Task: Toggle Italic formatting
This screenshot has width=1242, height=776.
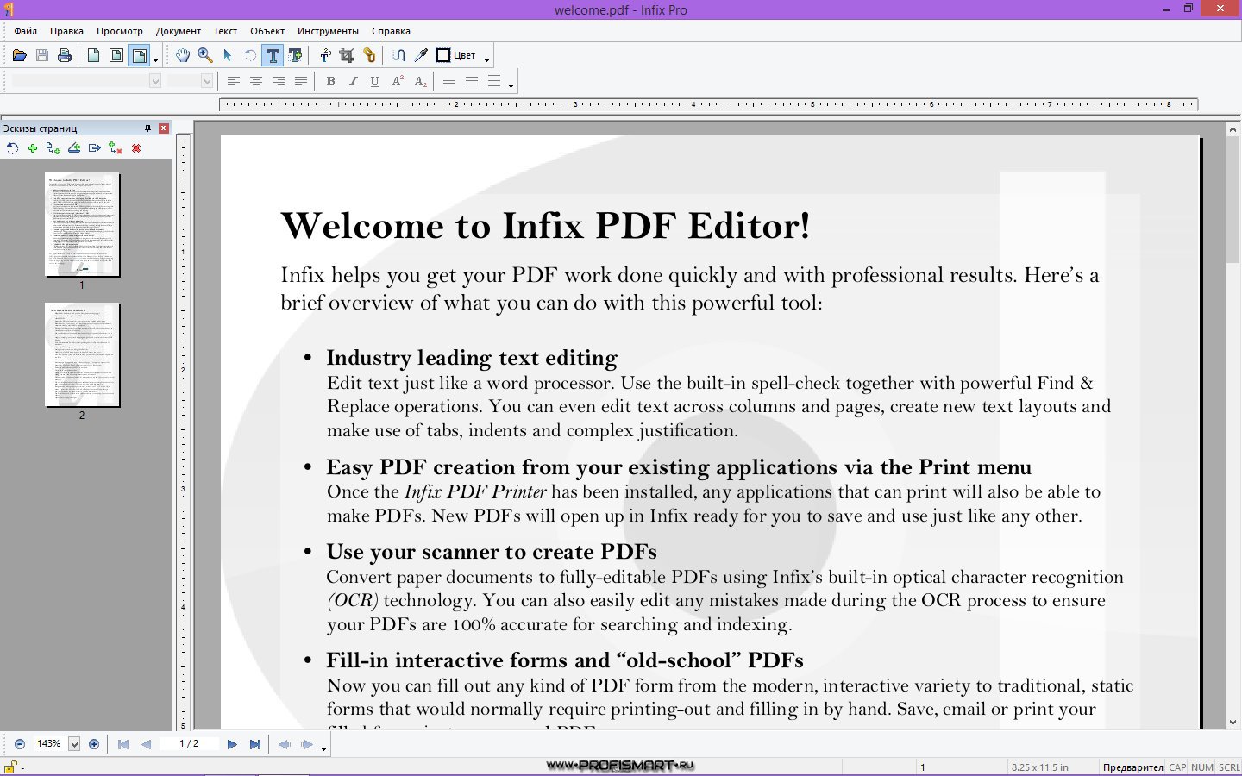Action: pyautogui.click(x=353, y=81)
